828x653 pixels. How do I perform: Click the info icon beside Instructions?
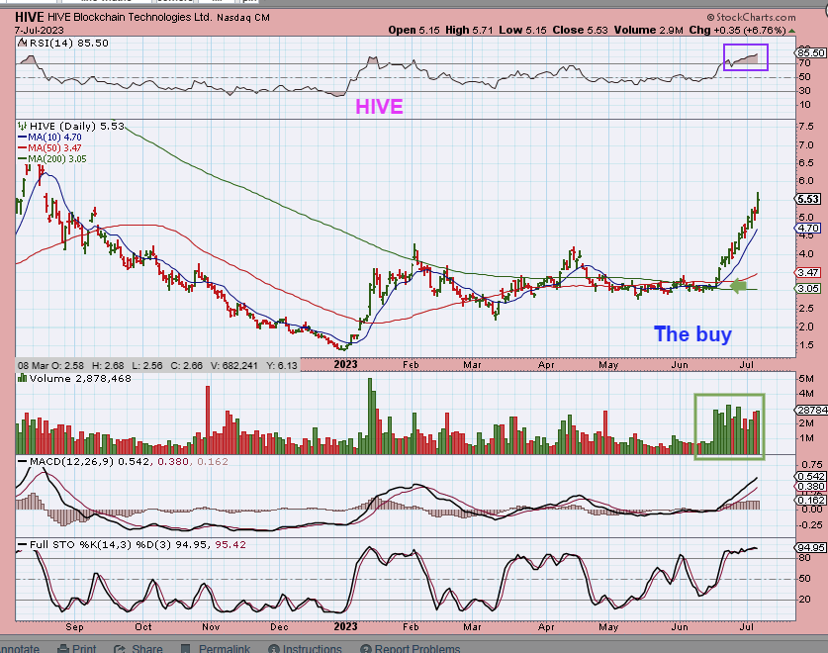pyautogui.click(x=274, y=648)
